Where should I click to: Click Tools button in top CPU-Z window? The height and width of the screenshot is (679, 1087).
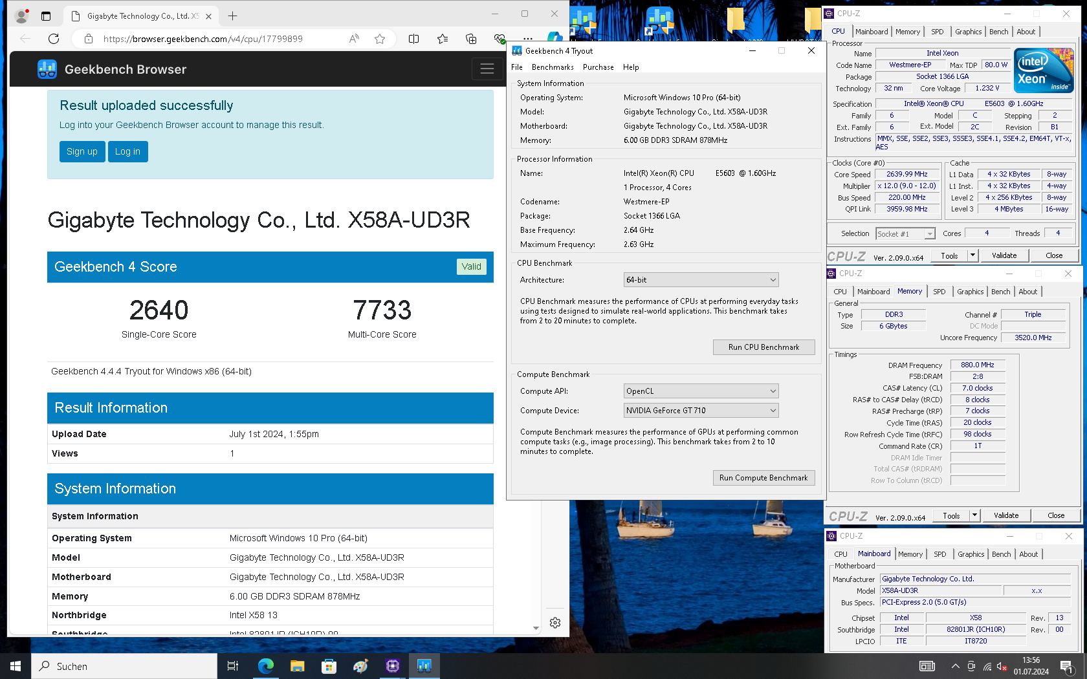tap(949, 255)
